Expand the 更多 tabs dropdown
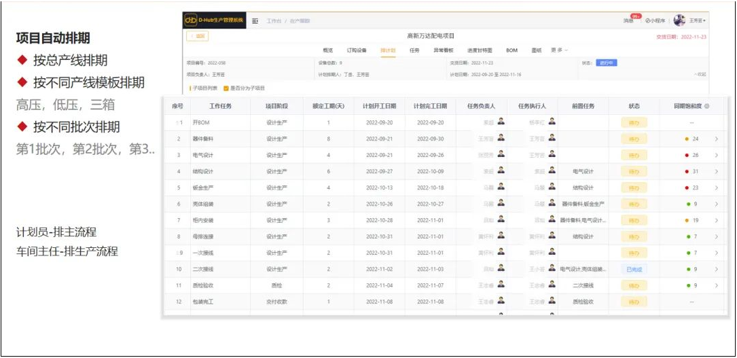Viewport: 737px width, 358px height. pos(559,50)
